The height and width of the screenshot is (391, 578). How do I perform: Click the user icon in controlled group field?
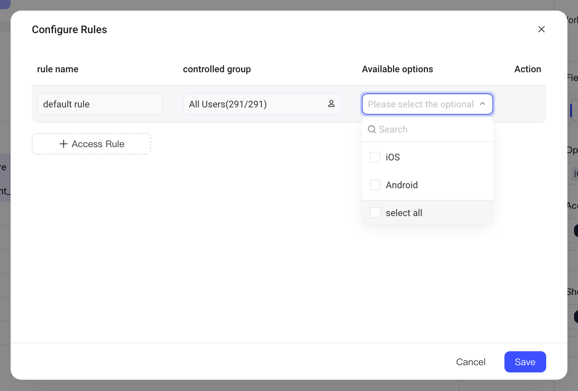331,104
